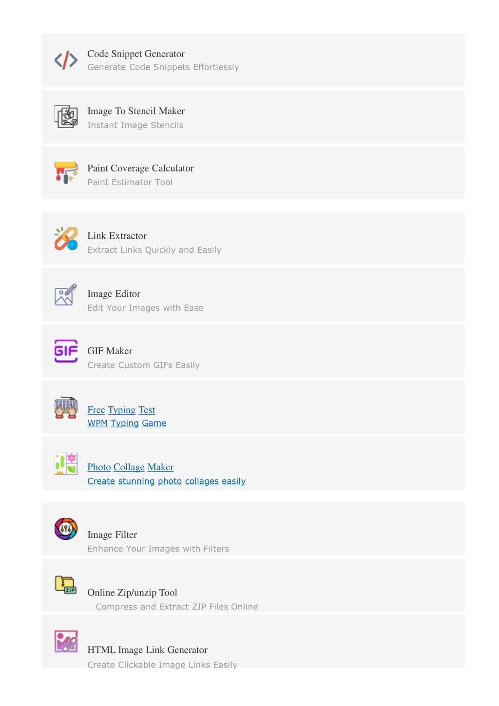499x706 pixels.
Task: Follow the Create stunning photo collages easily link
Action: tap(167, 481)
